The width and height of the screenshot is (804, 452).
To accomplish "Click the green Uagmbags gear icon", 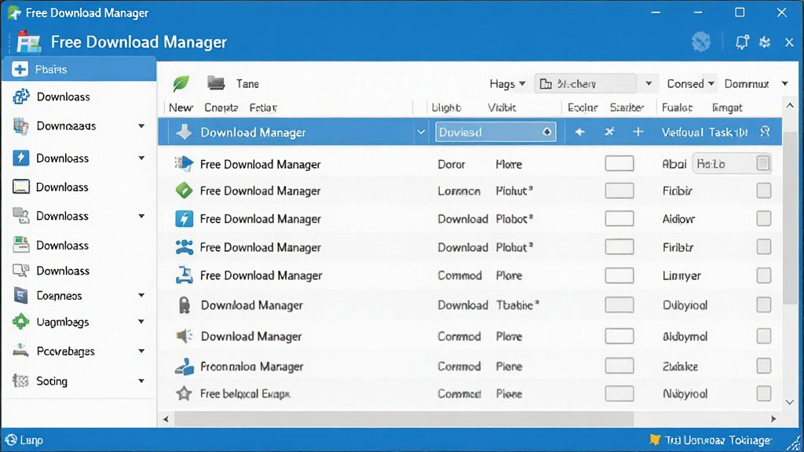I will [x=20, y=321].
